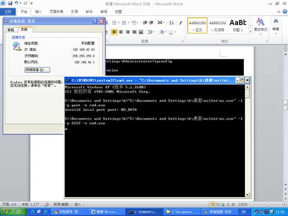Viewport: 288px width, 216px height.
Task: Select distributed alignment in Word ribbon
Action: tap(141, 32)
